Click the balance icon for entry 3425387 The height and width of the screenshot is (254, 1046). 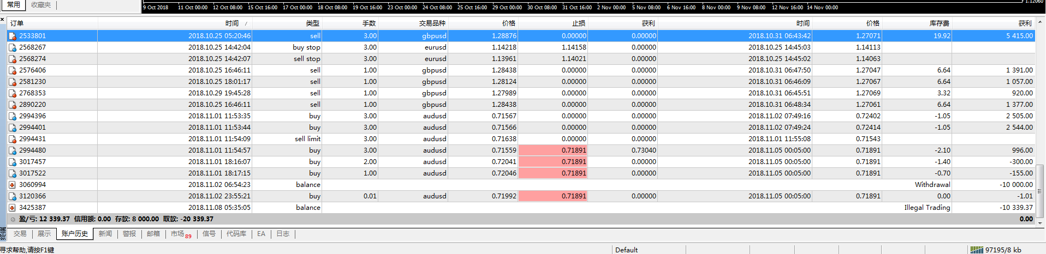[12, 208]
